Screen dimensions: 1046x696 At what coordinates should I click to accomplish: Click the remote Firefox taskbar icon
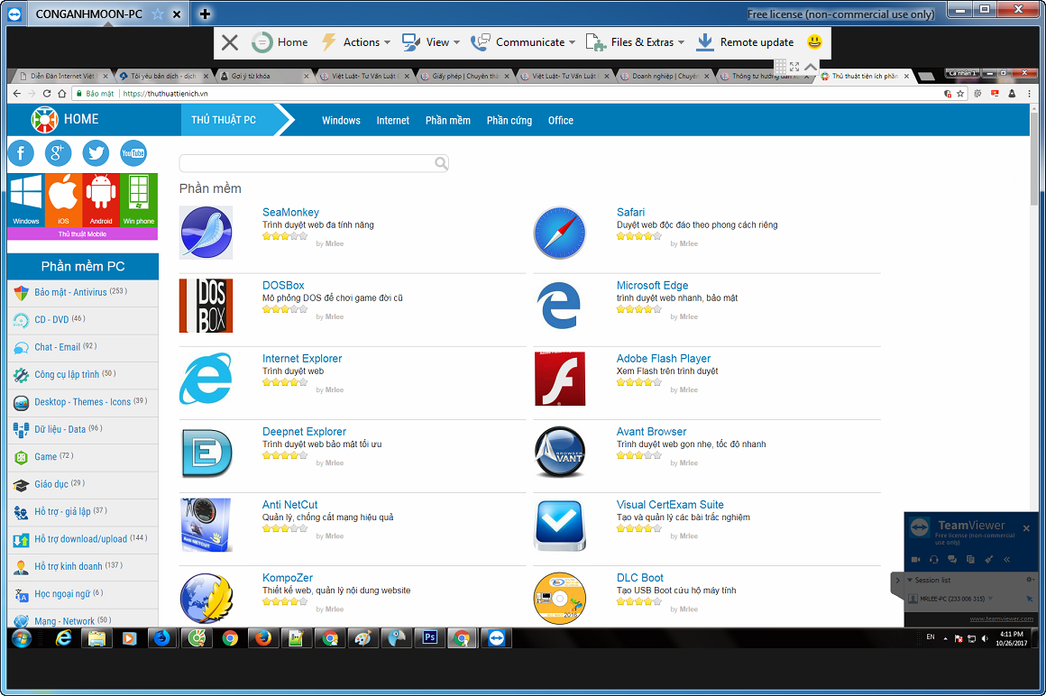point(263,638)
